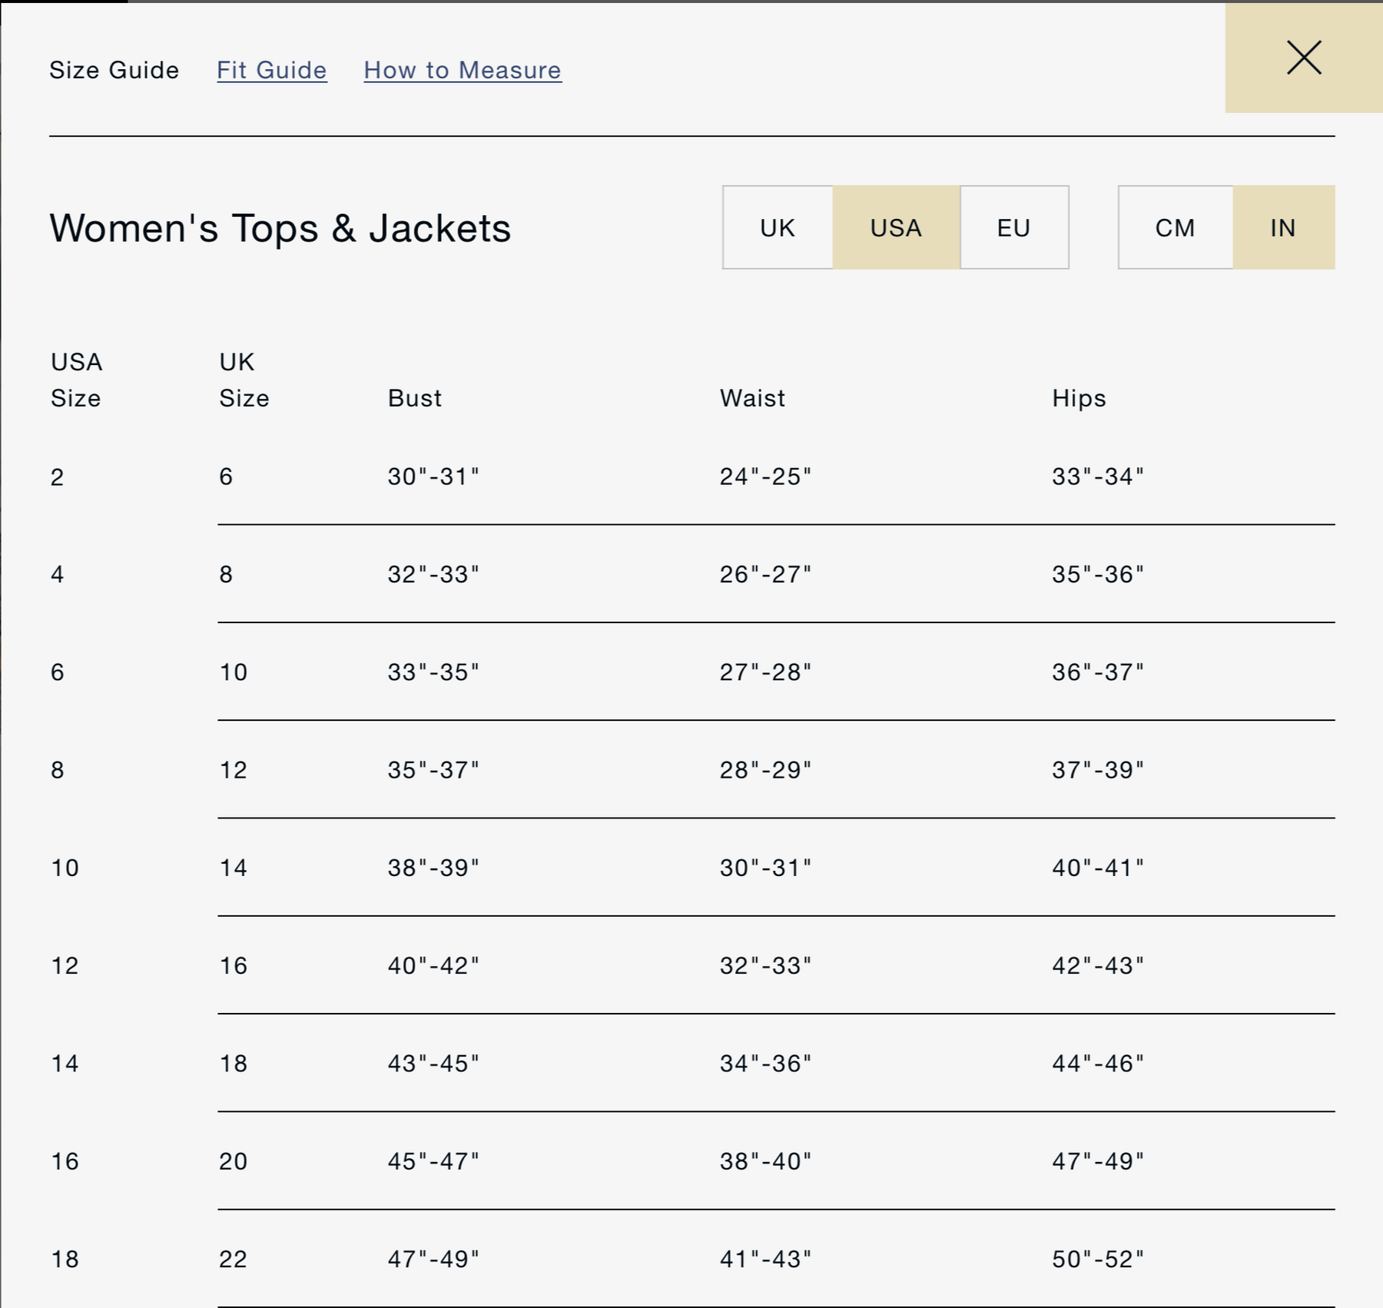Open the How to Measure link
Viewport: 1383px width, 1308px height.
(x=462, y=70)
